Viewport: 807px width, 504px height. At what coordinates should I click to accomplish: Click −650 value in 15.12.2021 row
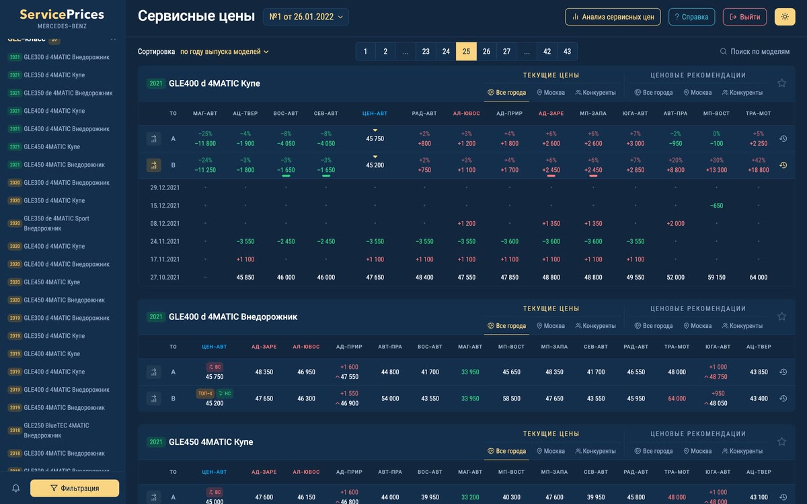tap(716, 206)
